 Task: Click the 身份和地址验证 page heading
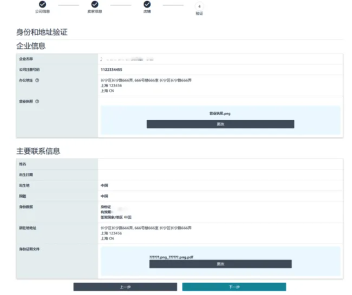tap(42, 32)
